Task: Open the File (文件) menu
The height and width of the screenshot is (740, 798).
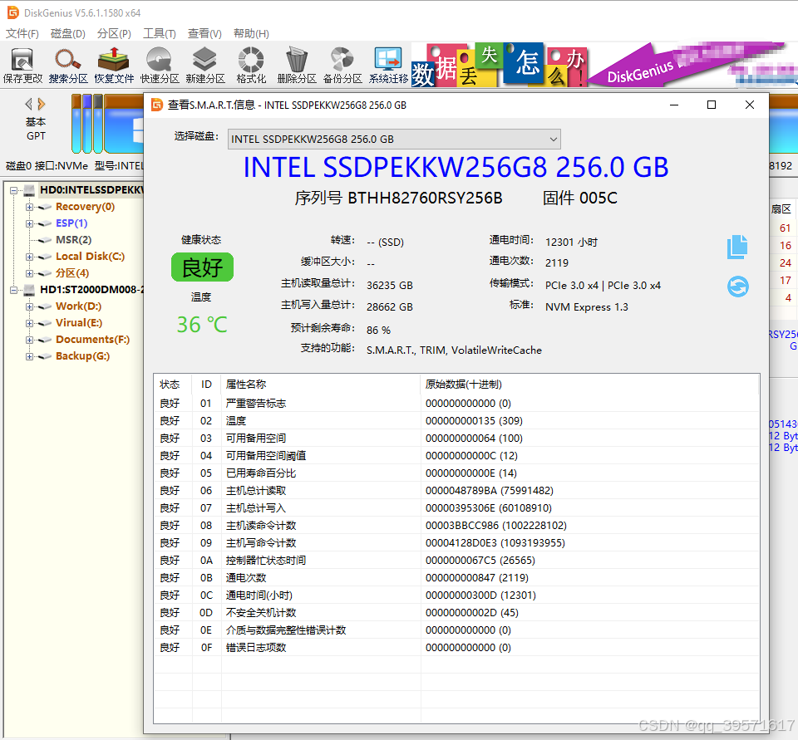Action: click(x=22, y=33)
